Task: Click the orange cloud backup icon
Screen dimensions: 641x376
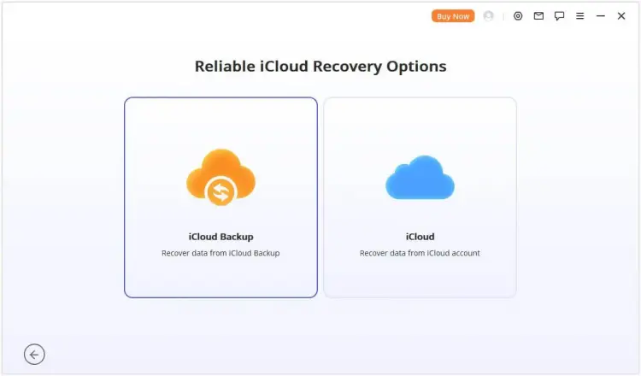Action: coord(221,177)
